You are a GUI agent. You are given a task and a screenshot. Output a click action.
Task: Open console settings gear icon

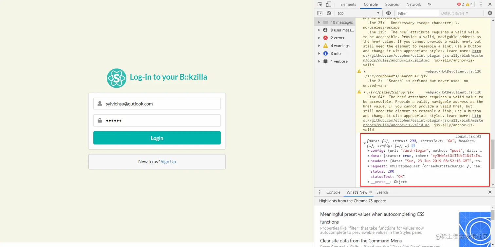490,13
